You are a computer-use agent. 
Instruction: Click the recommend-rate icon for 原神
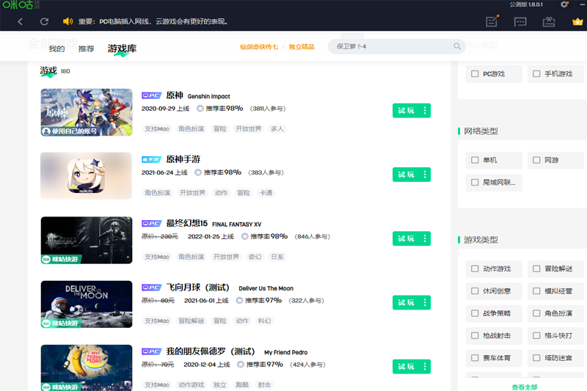pyautogui.click(x=200, y=109)
